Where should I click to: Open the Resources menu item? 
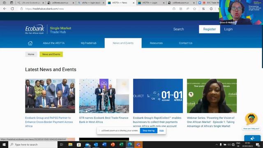(x=156, y=43)
